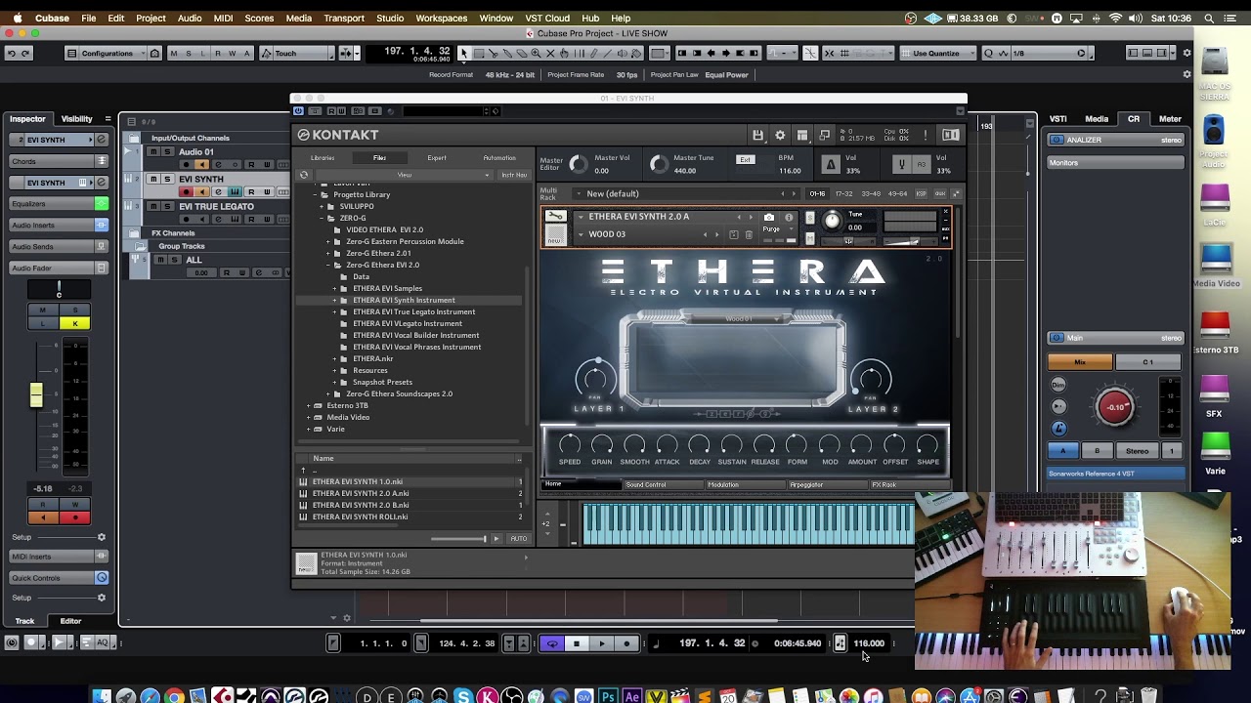
Task: Toggle Ext sync button in Kontakt
Action: pos(746,159)
